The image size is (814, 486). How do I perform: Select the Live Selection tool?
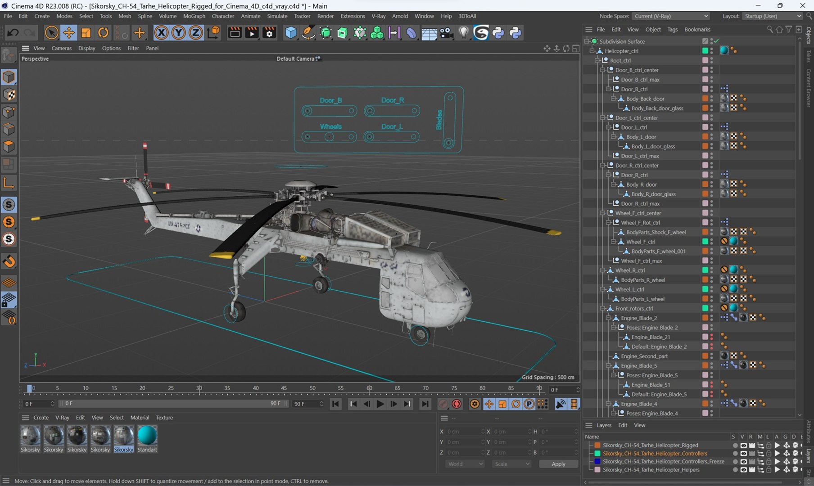(51, 32)
